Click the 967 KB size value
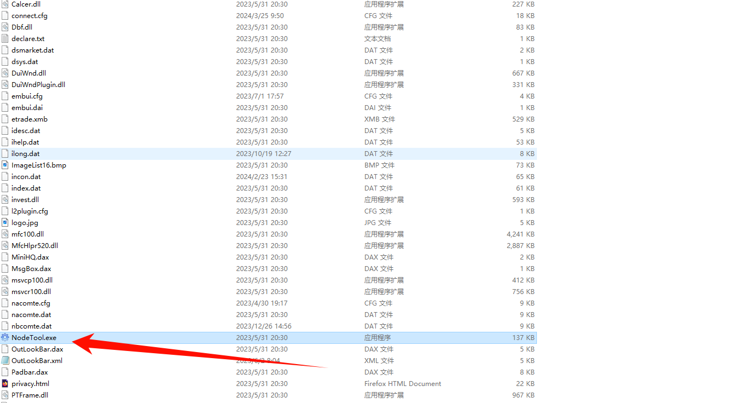Viewport: 755px width, 403px height. (524, 395)
